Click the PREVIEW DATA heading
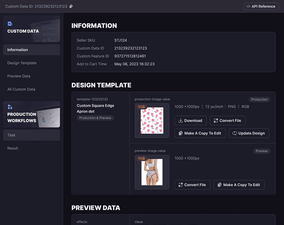This screenshot has height=225, width=284. 96,208
